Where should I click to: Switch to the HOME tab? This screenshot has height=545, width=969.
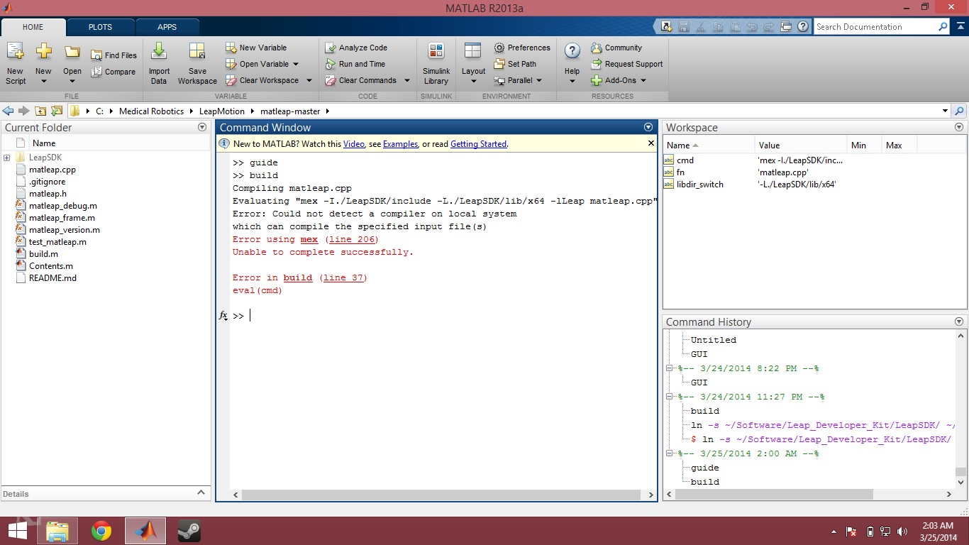[33, 27]
